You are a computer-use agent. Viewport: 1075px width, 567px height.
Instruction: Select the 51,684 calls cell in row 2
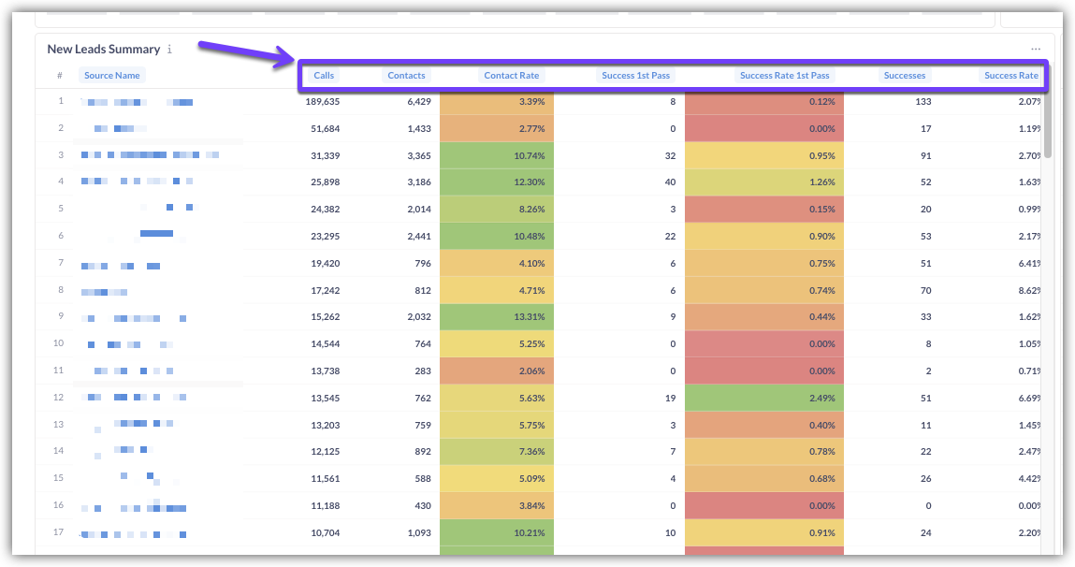pos(325,128)
